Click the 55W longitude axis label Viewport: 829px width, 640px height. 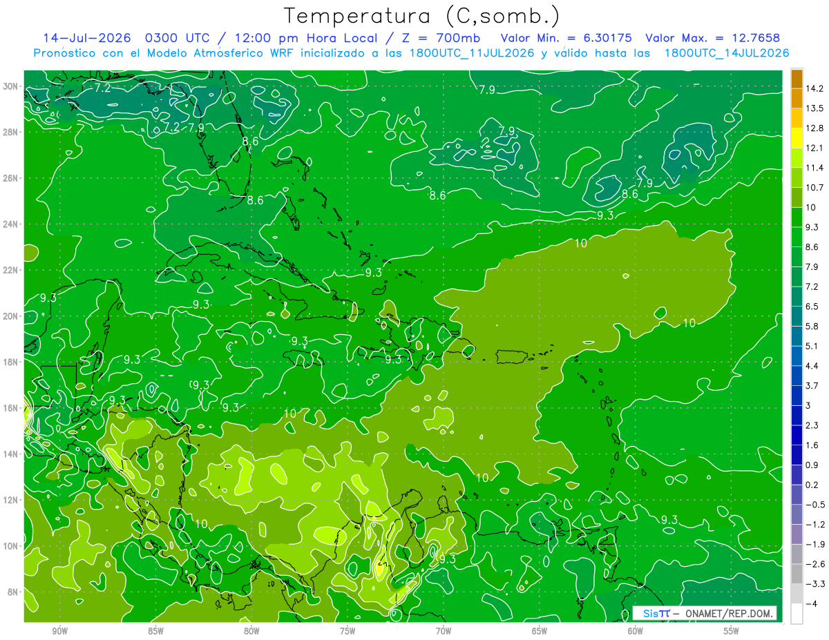(x=731, y=631)
